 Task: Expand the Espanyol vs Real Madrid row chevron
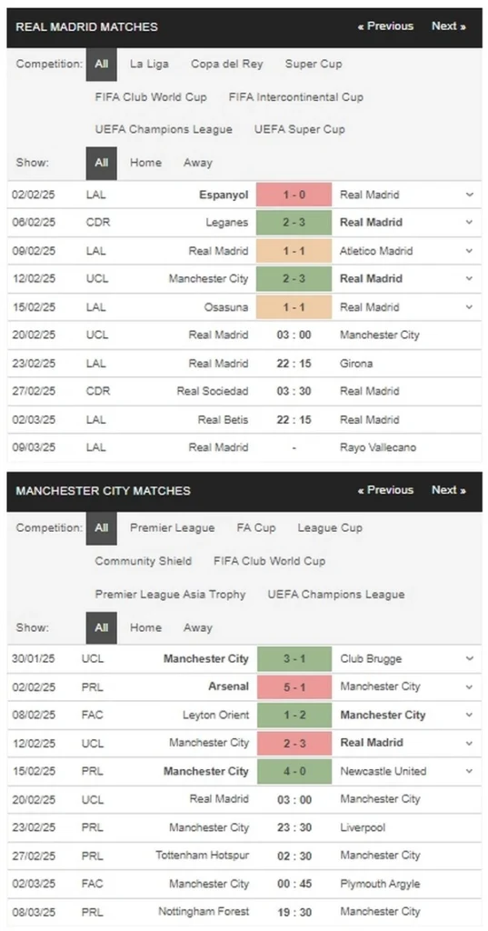470,195
